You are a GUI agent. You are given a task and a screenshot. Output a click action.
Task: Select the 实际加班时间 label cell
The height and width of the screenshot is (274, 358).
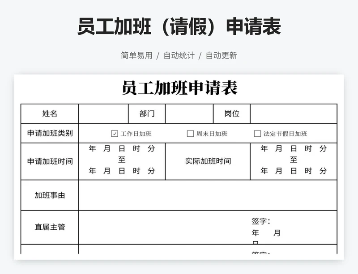pos(208,161)
